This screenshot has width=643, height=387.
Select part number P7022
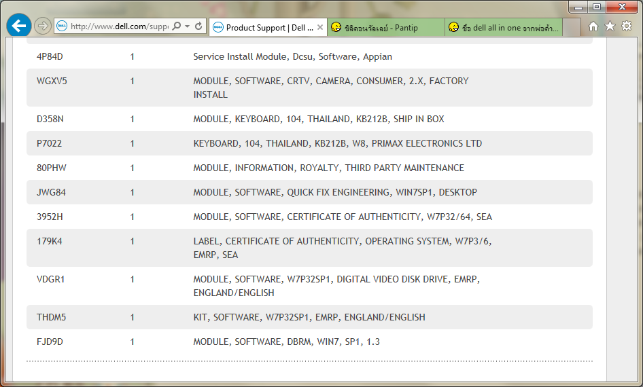coord(49,143)
